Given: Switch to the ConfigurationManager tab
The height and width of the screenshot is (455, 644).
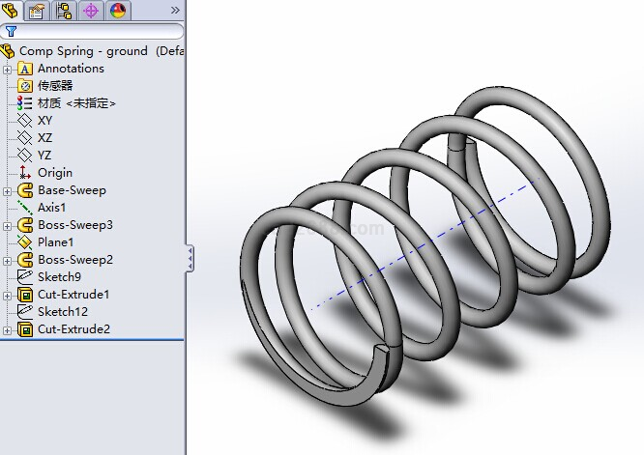Looking at the screenshot, I should tap(65, 11).
